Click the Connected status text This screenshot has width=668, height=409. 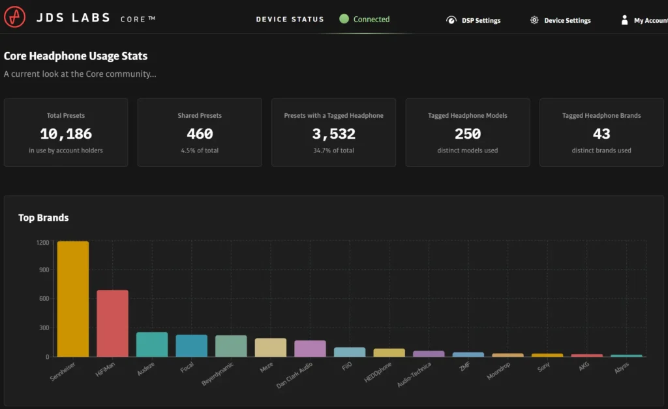pos(371,19)
